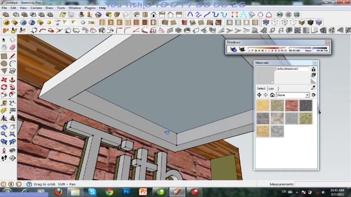
Task: Click the Measurements input box
Action: click(322, 184)
